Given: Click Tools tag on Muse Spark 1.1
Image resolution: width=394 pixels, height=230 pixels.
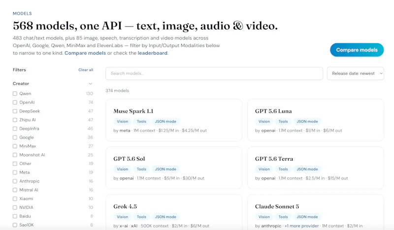Looking at the screenshot, I should pyautogui.click(x=141, y=121).
